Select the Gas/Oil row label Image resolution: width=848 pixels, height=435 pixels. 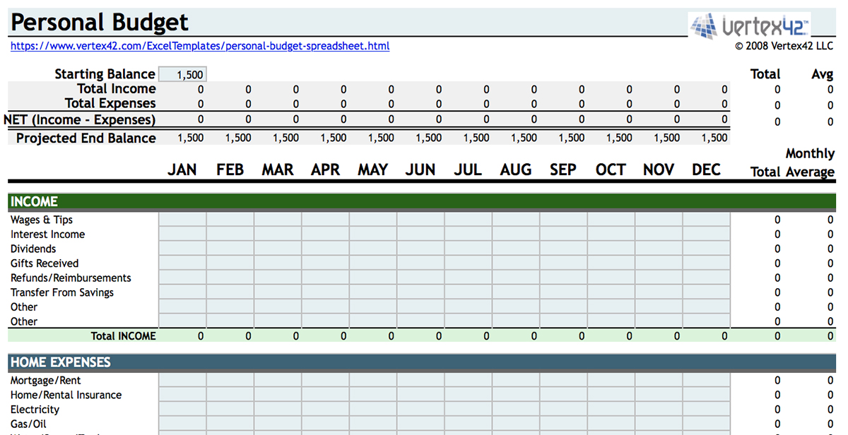point(28,424)
